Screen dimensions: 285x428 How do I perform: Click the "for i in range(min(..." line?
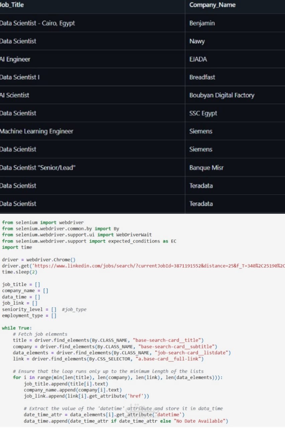coord(117,378)
